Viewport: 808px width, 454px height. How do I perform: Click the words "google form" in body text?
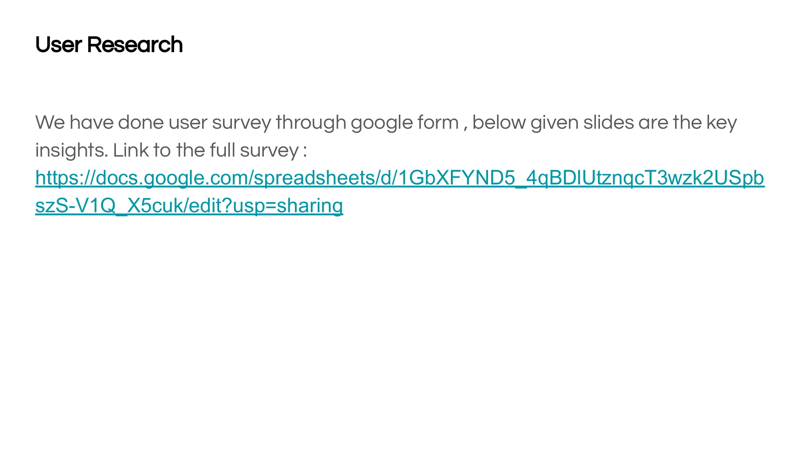coord(404,123)
